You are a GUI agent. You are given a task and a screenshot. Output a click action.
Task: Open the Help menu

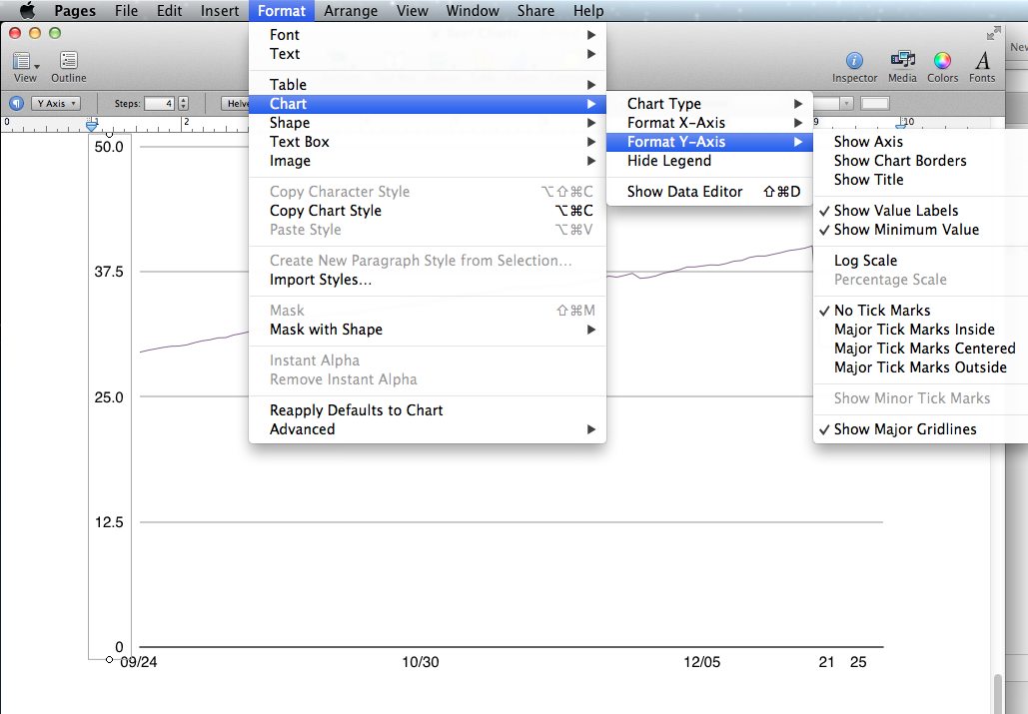pyautogui.click(x=588, y=10)
